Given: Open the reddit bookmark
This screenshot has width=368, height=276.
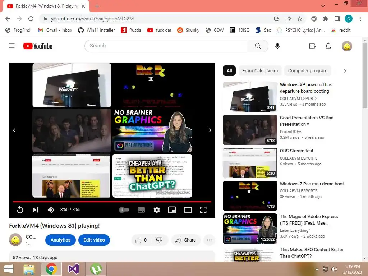Looking at the screenshot, I should pyautogui.click(x=341, y=30).
